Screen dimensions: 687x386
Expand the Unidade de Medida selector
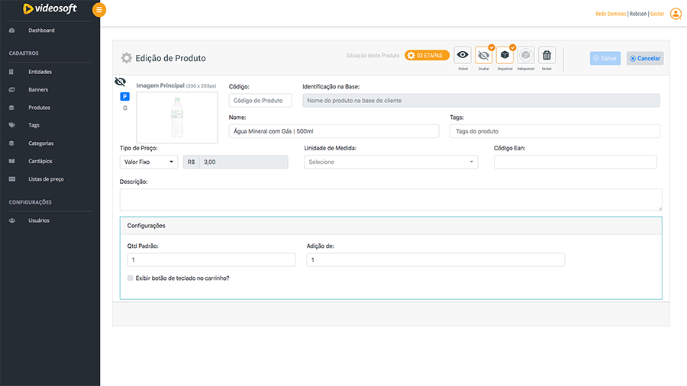tap(391, 162)
